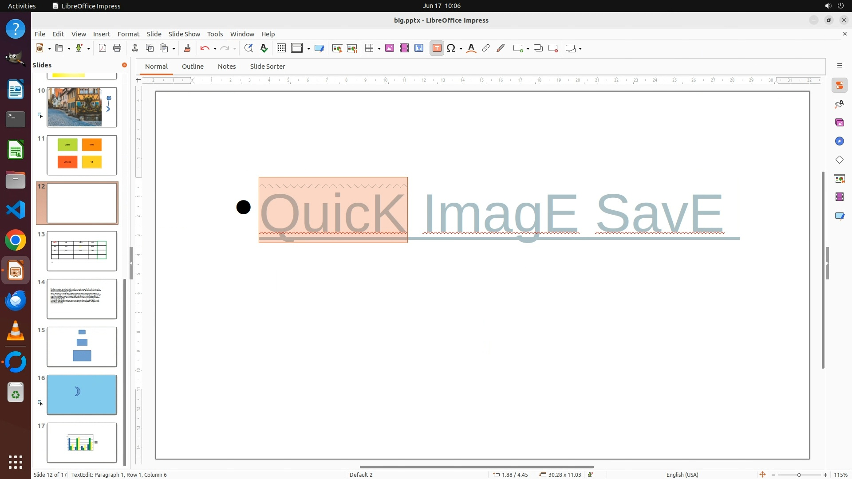Toggle the Display Grid button
This screenshot has width=852, height=479.
281,48
